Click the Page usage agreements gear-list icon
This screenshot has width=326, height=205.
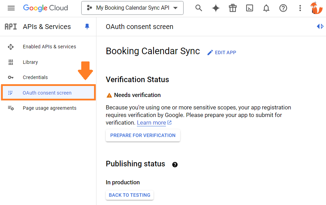point(11,108)
